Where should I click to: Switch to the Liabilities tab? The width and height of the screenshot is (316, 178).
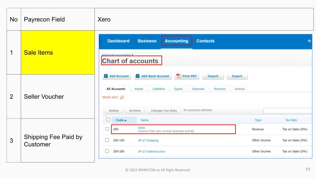pyautogui.click(x=159, y=89)
